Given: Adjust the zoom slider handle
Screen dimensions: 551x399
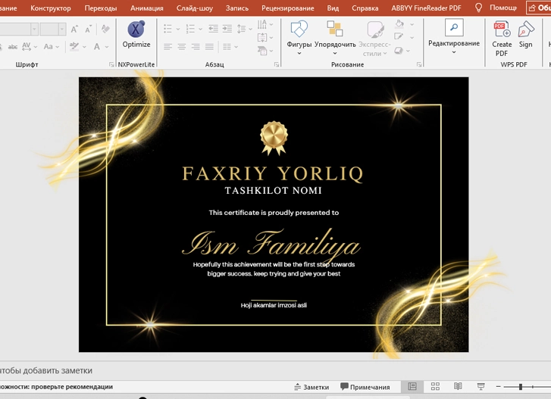Looking at the screenshot, I should tap(521, 387).
